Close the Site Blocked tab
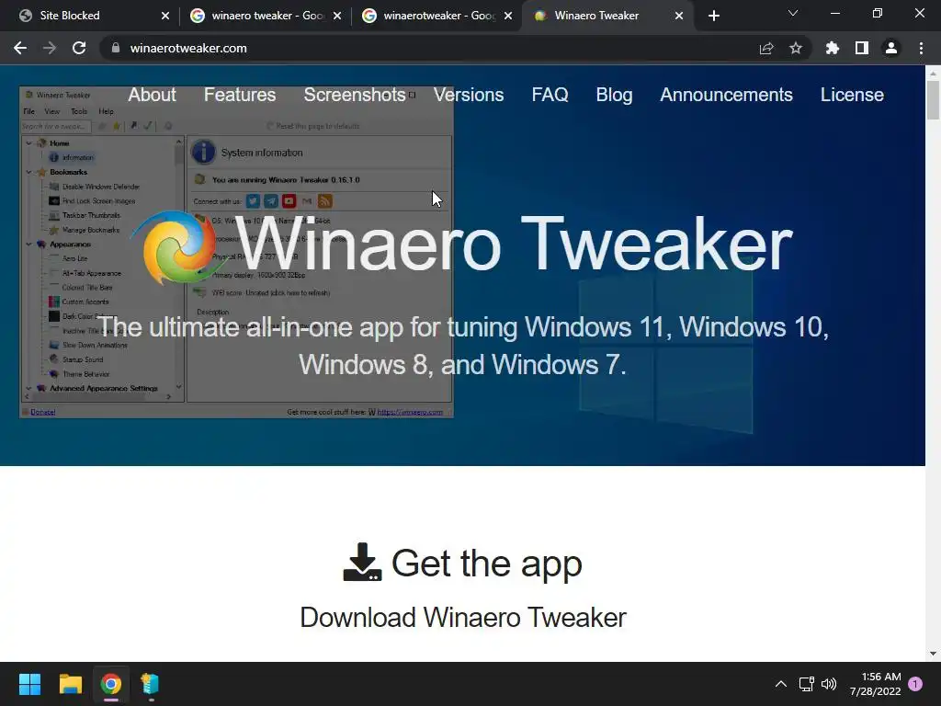This screenshot has height=706, width=941. tap(165, 16)
